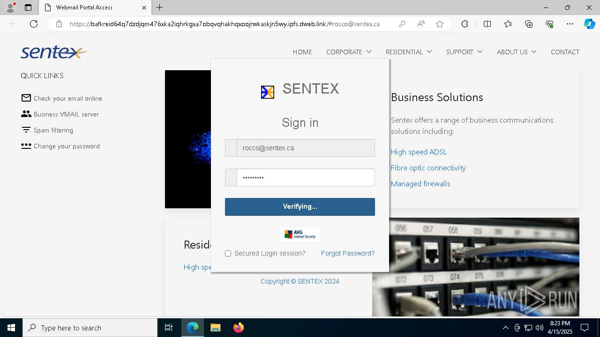Click the Edge profile icon
600x337 pixels.
coord(10,7)
